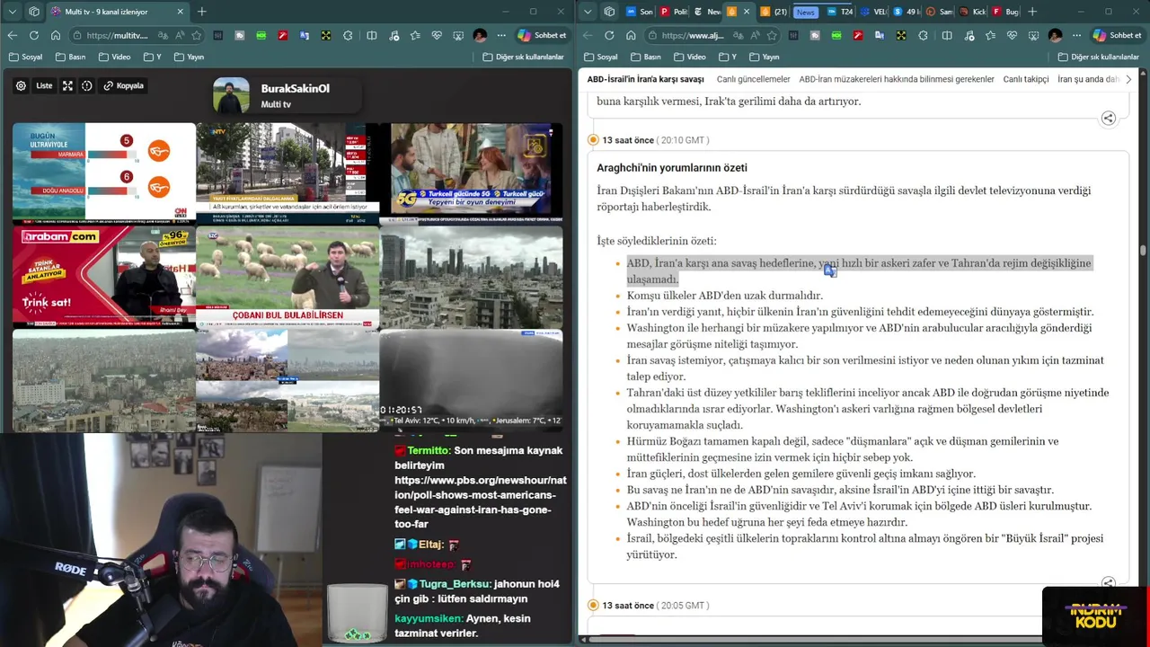Open home page in right browser window

631,35
